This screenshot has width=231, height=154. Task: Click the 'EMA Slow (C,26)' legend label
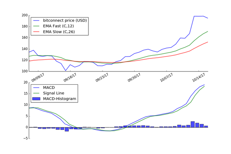[59, 32]
